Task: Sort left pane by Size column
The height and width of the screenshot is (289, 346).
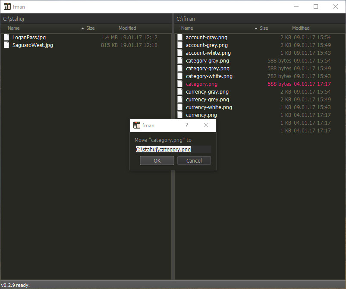Action: click(90, 28)
